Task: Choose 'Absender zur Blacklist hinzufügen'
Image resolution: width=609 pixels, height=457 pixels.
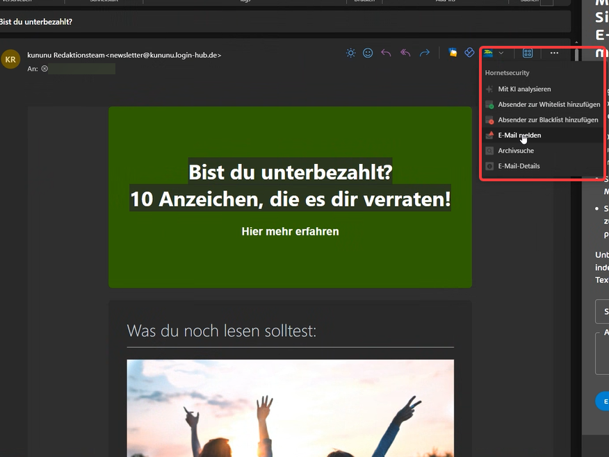Action: pos(542,120)
